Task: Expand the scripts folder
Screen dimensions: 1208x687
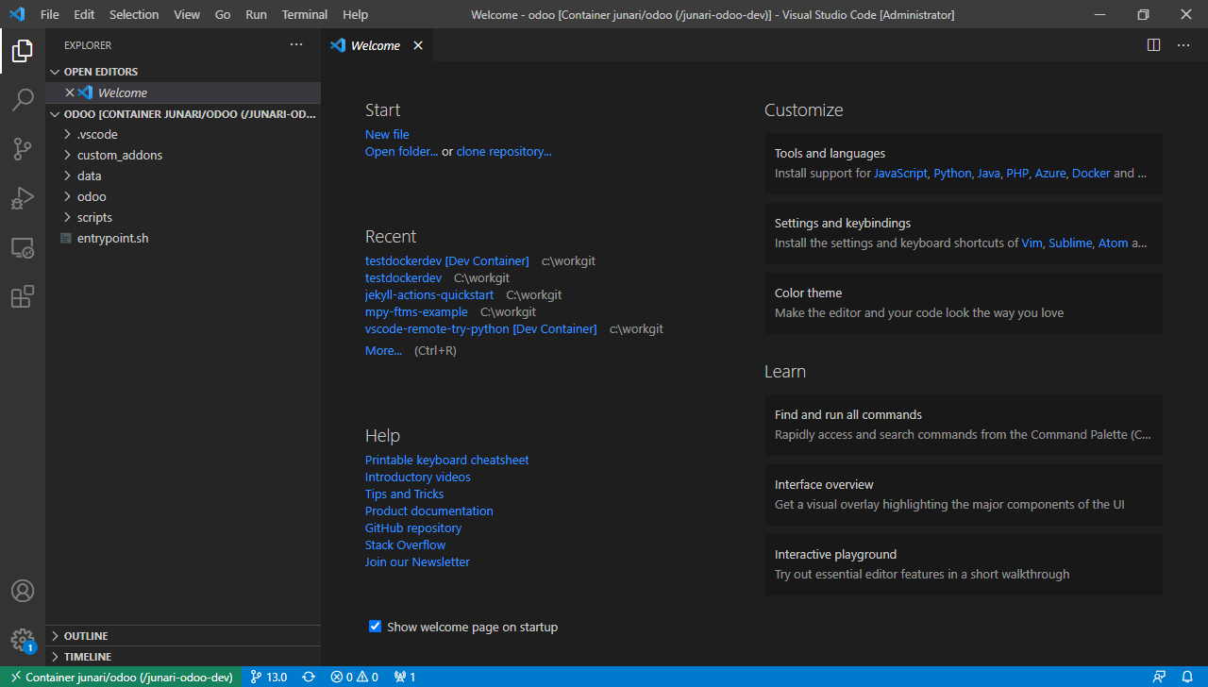Action: coord(183,217)
